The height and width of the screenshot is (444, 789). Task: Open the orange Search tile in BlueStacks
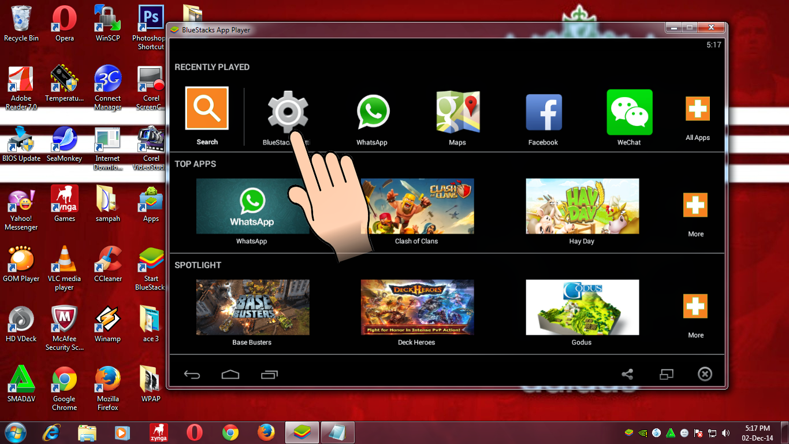click(x=207, y=108)
